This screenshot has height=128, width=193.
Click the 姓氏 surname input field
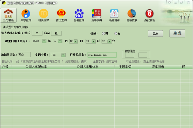point(37,33)
